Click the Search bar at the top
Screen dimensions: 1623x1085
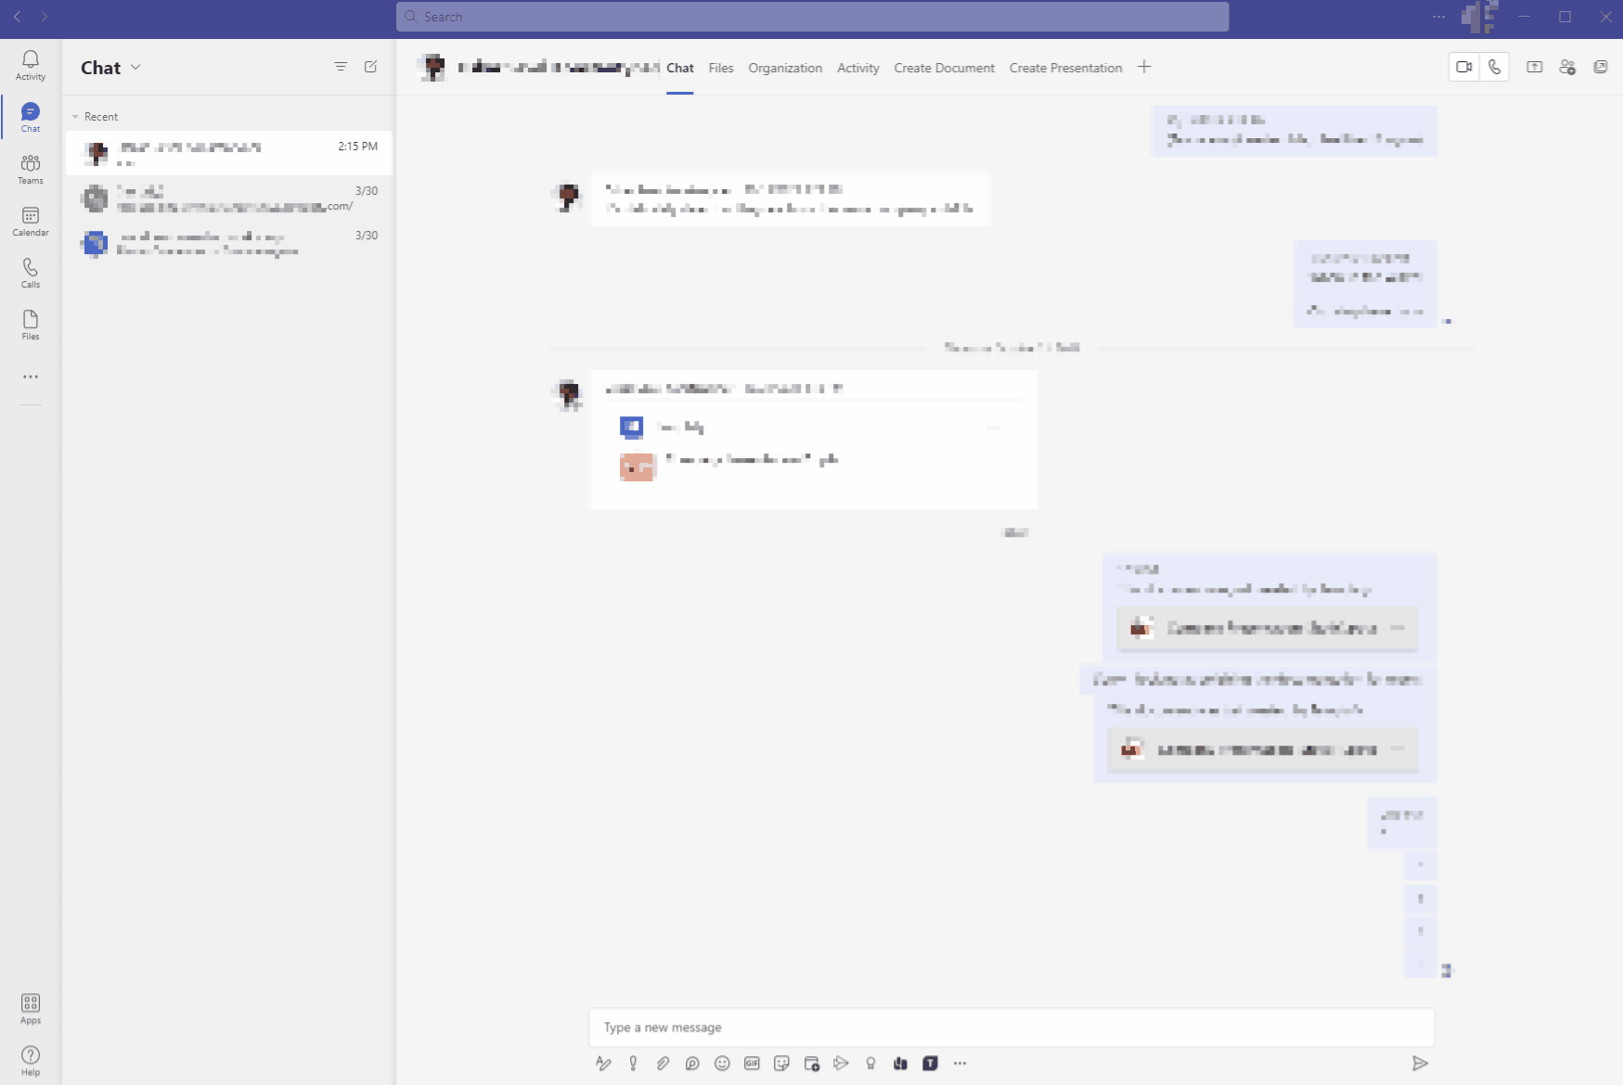(x=811, y=16)
